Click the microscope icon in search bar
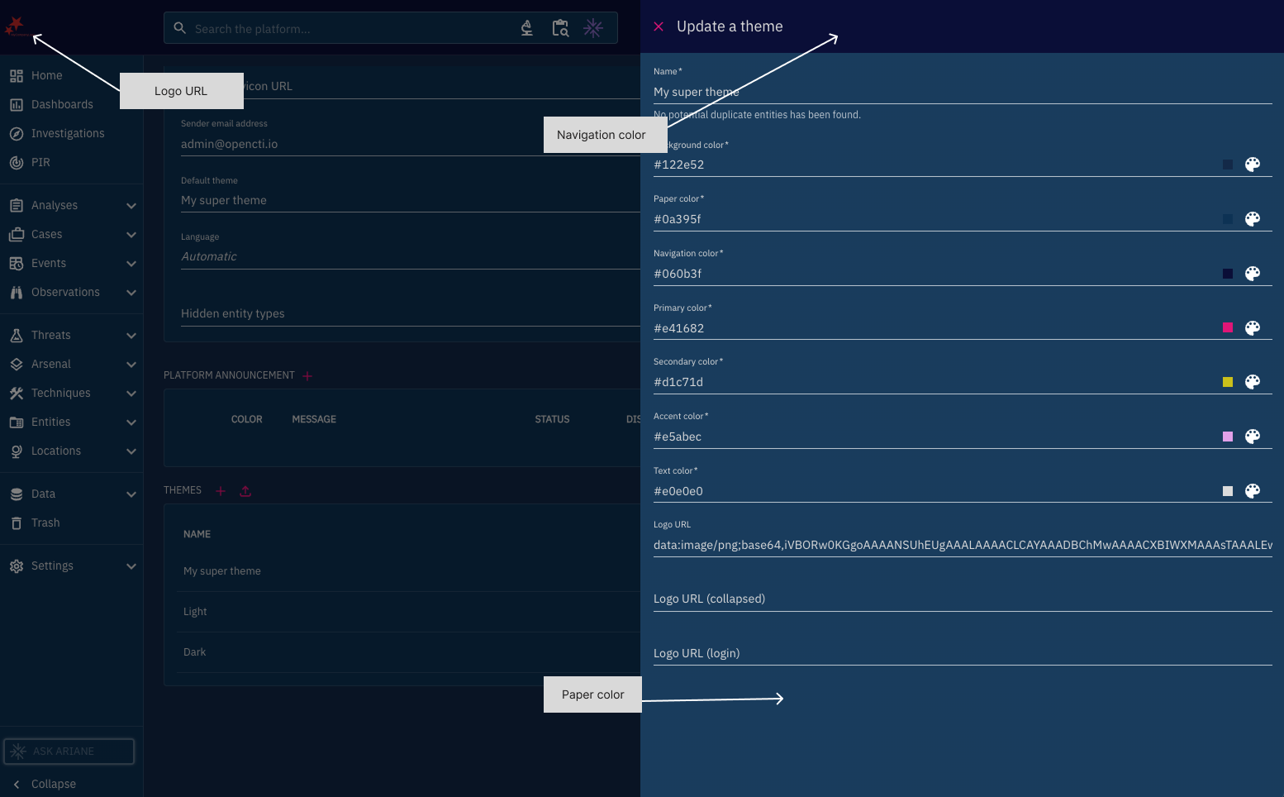 click(526, 28)
